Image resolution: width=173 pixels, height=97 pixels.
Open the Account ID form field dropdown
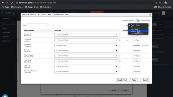[x=86, y=35]
